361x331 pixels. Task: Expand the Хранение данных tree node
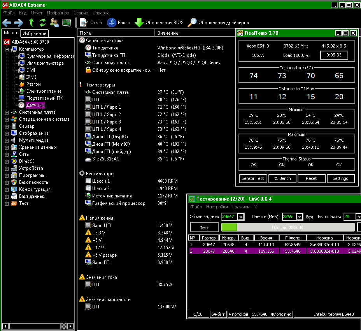[7, 148]
